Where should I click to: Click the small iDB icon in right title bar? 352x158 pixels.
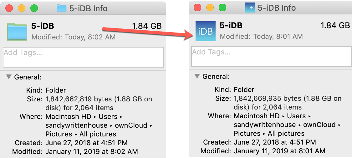(250, 8)
